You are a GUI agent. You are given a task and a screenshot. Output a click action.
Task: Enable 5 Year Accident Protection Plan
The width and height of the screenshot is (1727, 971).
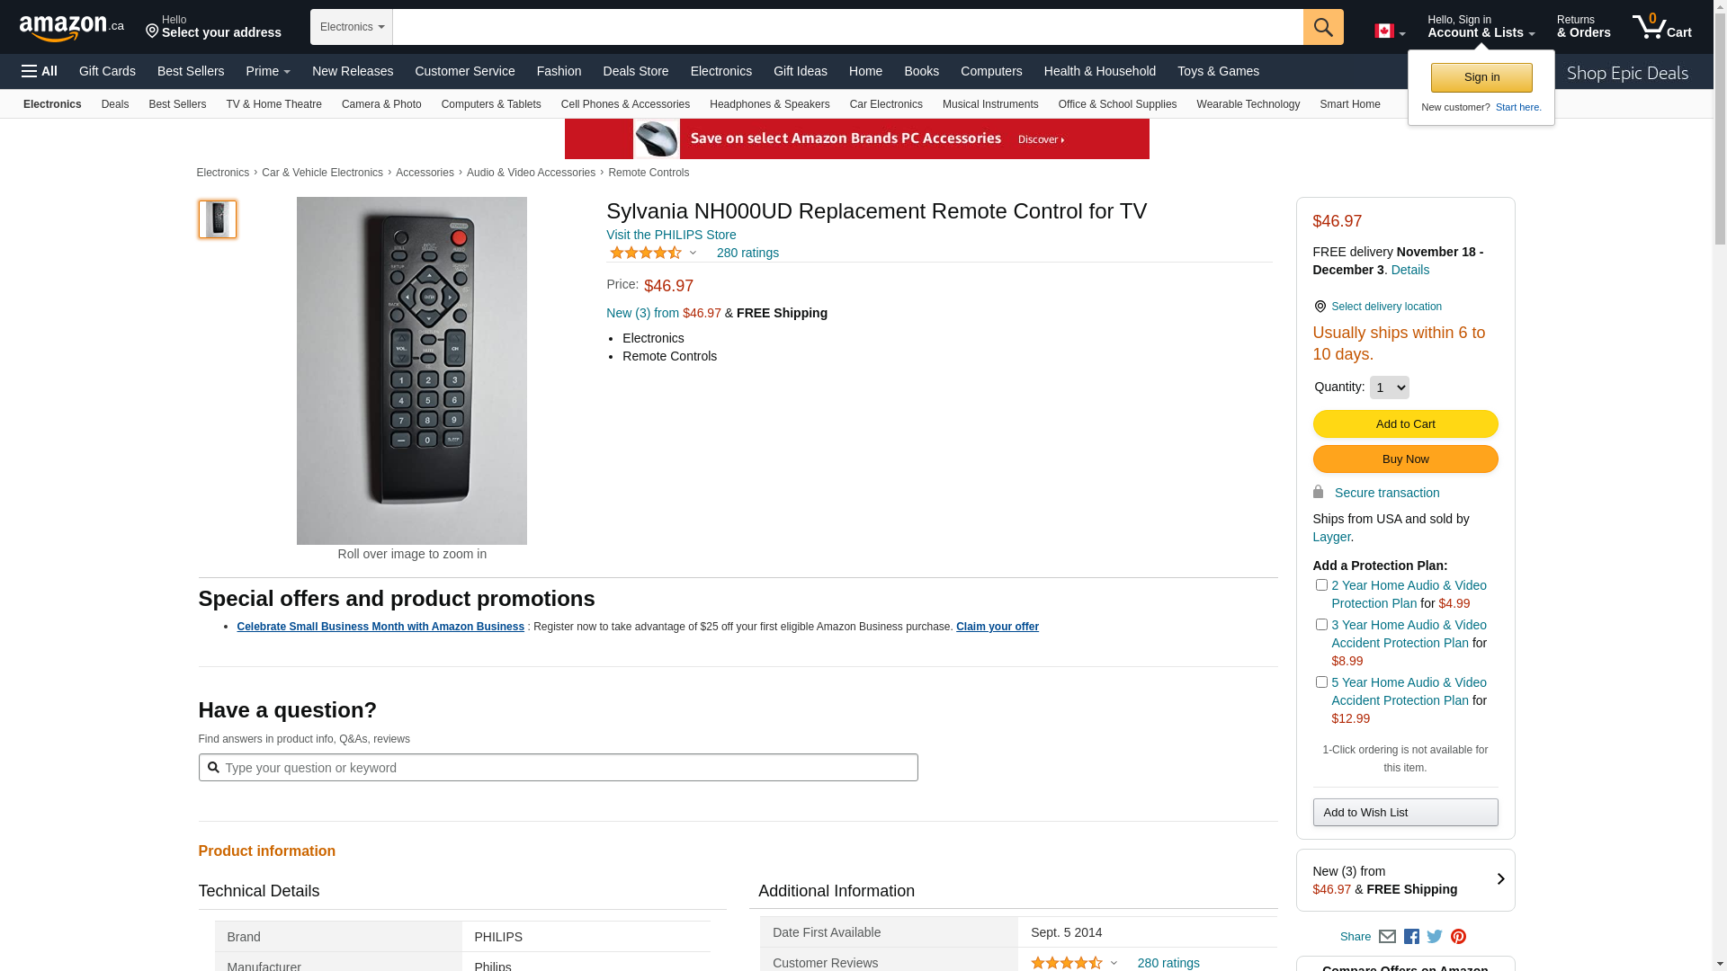[x=1321, y=682]
